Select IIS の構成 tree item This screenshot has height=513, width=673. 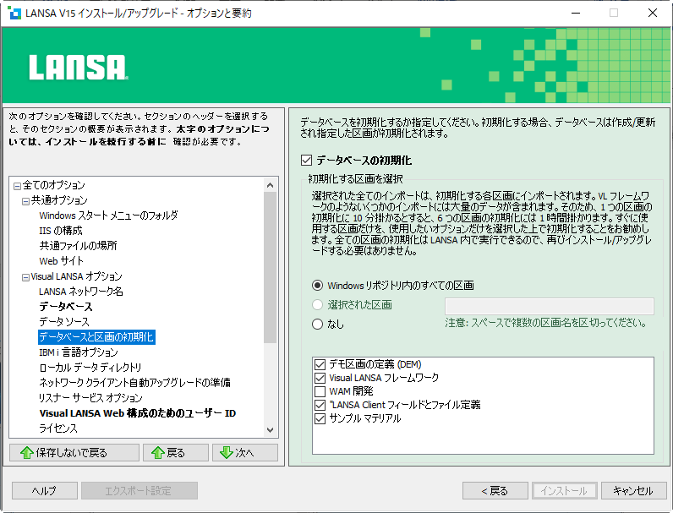point(61,231)
